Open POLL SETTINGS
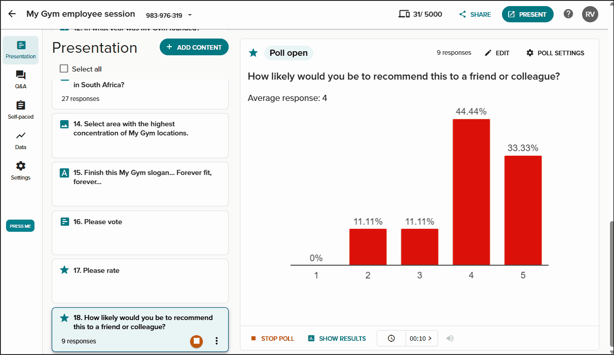Viewport: 614px width, 355px height. pos(555,53)
